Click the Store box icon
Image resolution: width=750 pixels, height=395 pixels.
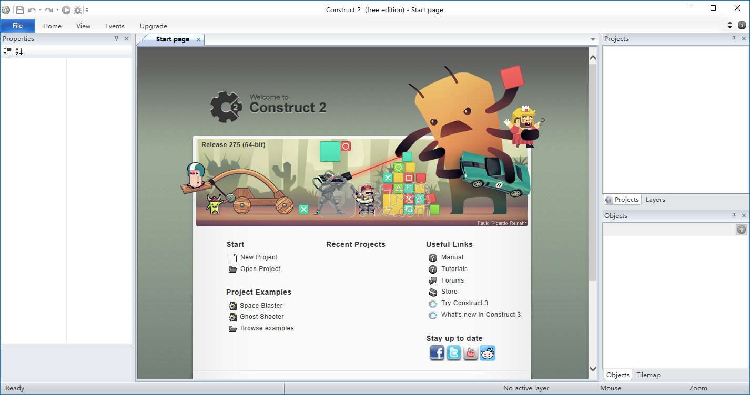pyautogui.click(x=433, y=292)
